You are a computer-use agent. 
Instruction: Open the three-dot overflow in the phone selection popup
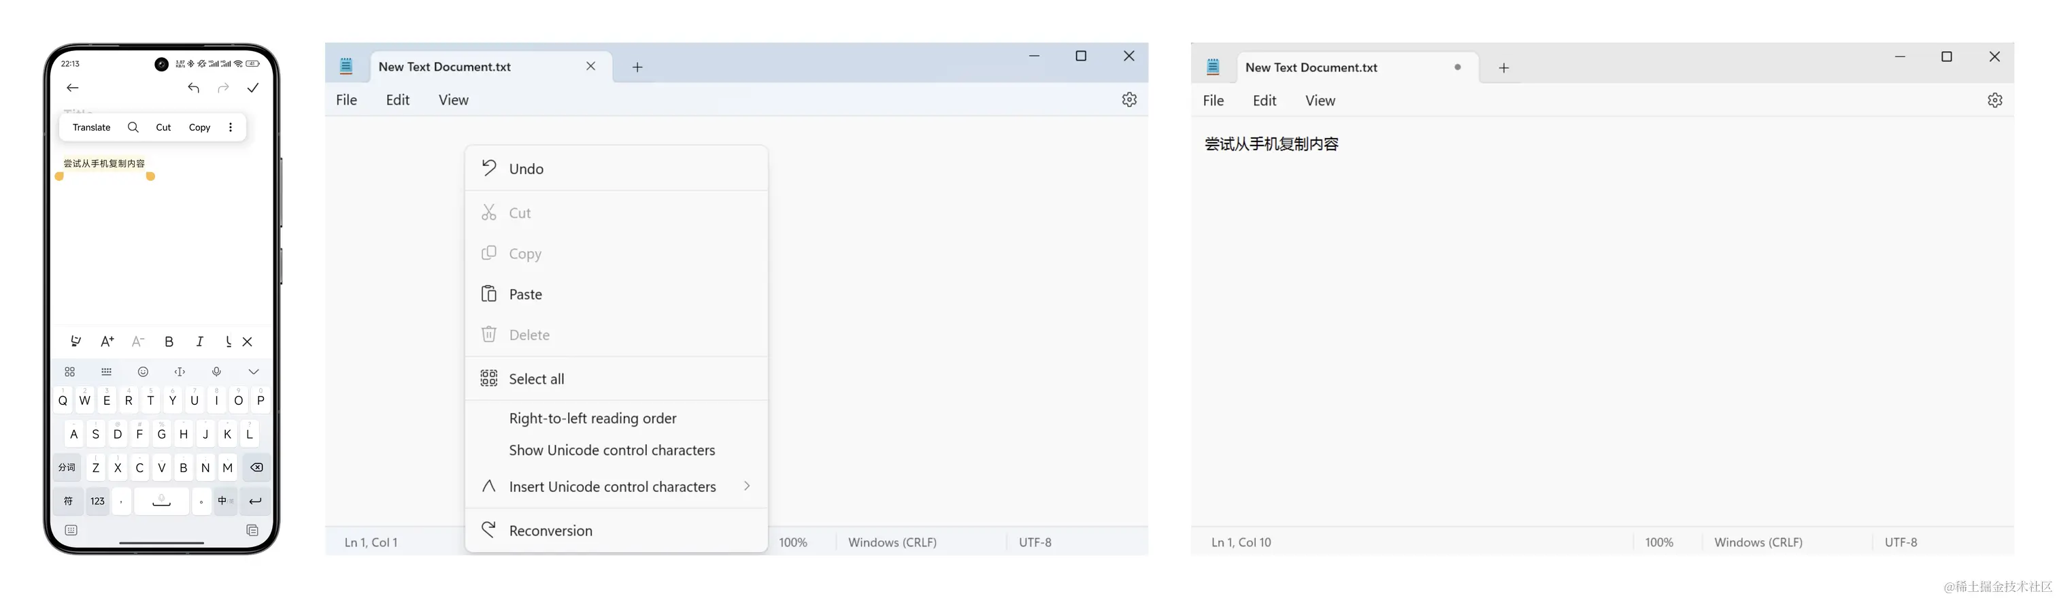(x=231, y=127)
